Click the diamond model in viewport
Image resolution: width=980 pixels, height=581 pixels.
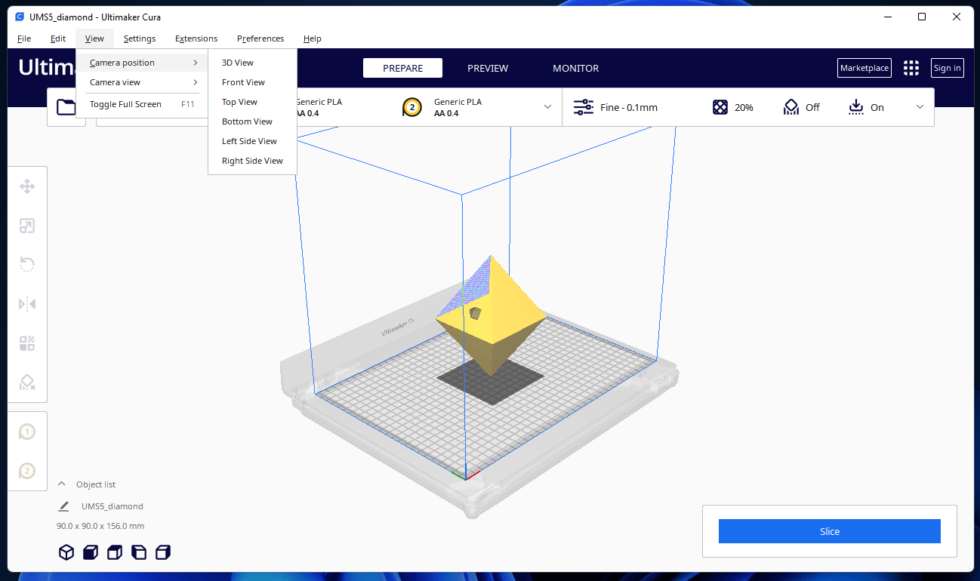tap(491, 317)
